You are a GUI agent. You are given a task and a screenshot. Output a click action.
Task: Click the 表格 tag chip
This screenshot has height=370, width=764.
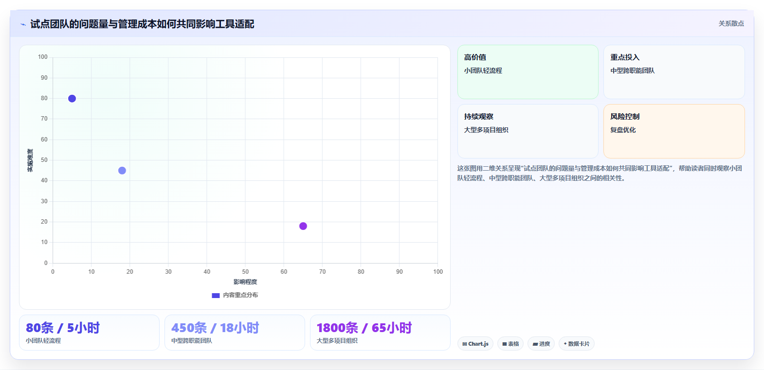pos(510,344)
